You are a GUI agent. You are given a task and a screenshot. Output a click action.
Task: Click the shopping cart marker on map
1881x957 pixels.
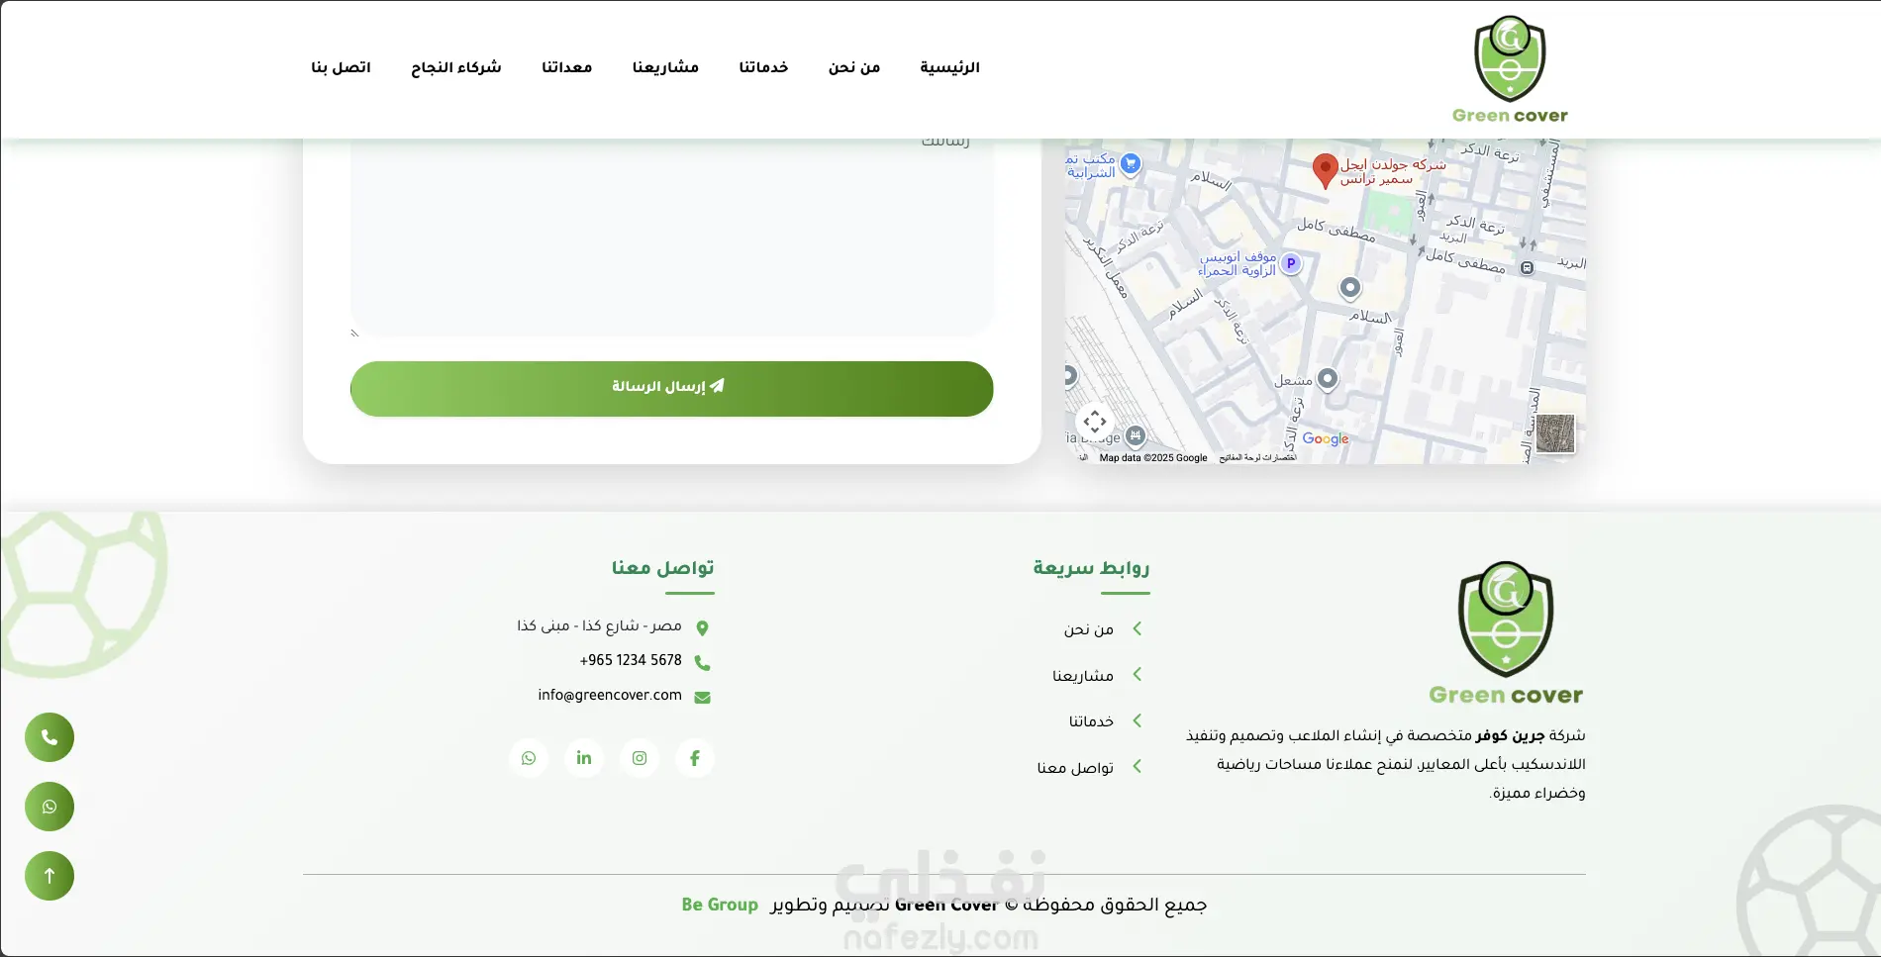pos(1131,164)
